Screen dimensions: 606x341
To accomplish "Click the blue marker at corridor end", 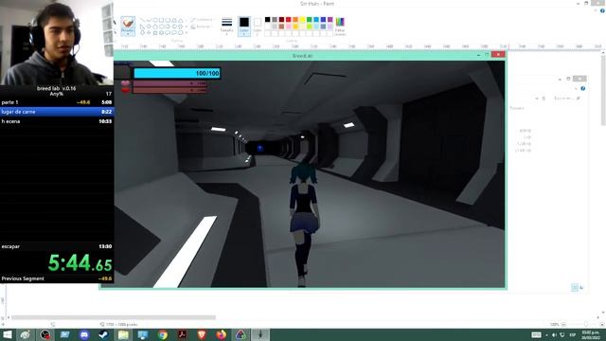I will pyautogui.click(x=260, y=149).
